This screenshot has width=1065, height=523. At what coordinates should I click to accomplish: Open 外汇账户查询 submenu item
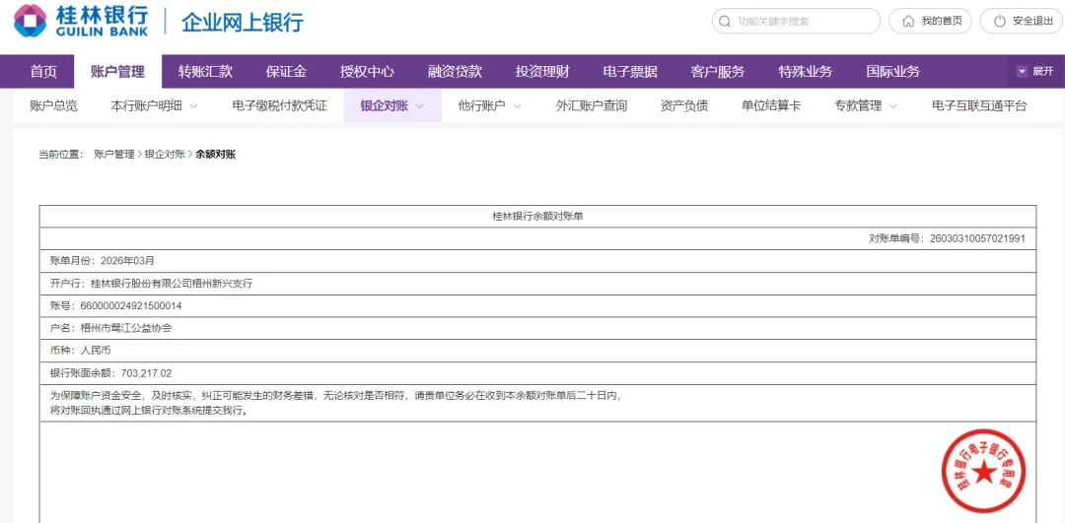(x=592, y=105)
